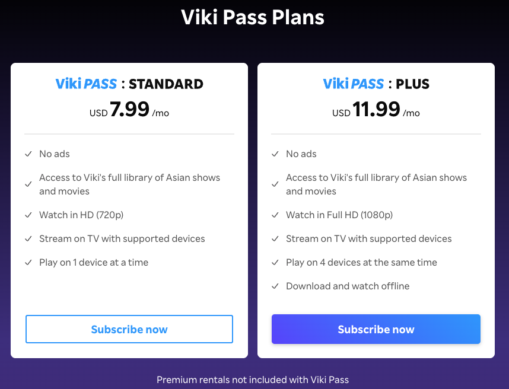Click the checkmark beside 'Download and watch offline'
Image resolution: width=509 pixels, height=389 pixels.
pyautogui.click(x=275, y=286)
